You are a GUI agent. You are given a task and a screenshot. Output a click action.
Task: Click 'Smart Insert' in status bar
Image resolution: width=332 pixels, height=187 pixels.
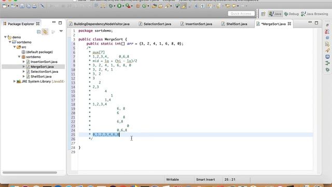click(205, 180)
